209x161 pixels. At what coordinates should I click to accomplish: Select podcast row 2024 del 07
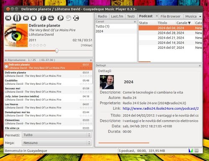coord(170,48)
